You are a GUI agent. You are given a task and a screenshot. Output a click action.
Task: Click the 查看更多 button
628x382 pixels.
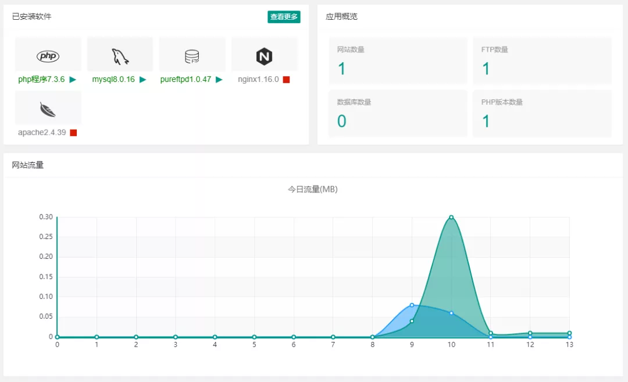coord(284,17)
